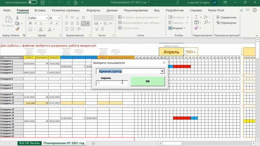Image resolution: width=260 pixels, height=146 pixels.
Task: Click the Share icon at ribbon right
Action: coord(241,10)
